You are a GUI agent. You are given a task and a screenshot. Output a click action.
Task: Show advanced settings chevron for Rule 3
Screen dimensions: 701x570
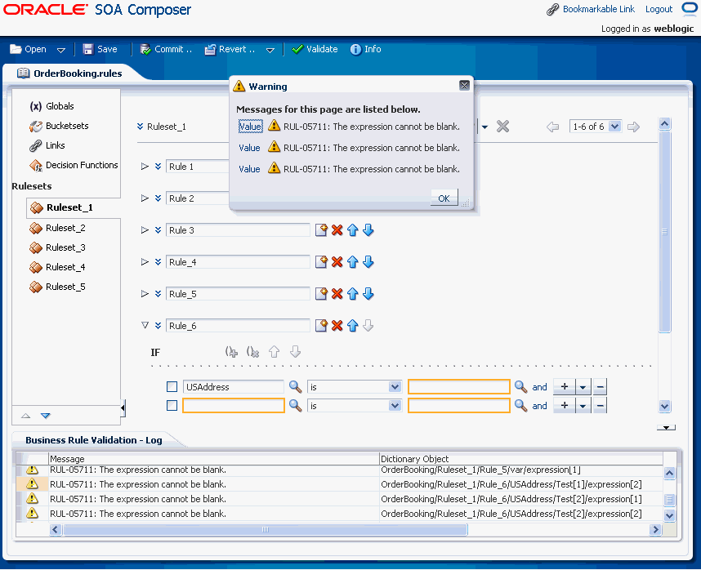tap(158, 230)
